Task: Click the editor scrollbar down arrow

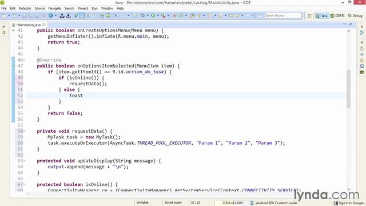Action: [348, 189]
